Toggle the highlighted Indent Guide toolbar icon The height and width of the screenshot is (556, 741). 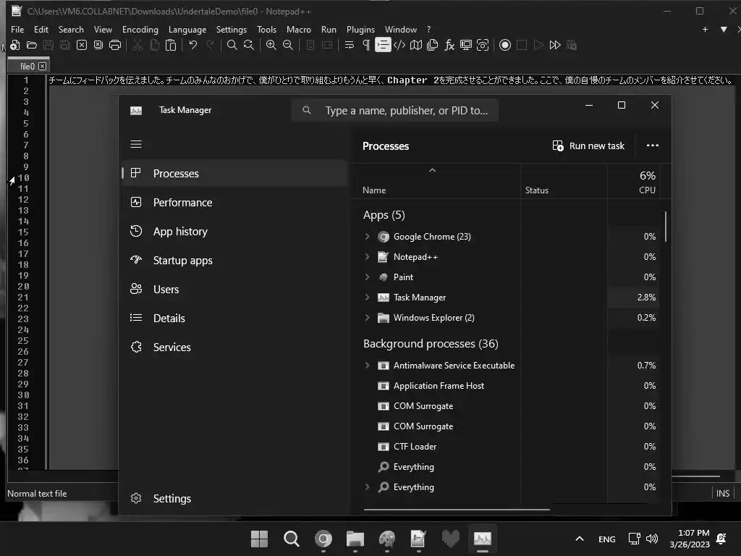tap(383, 45)
